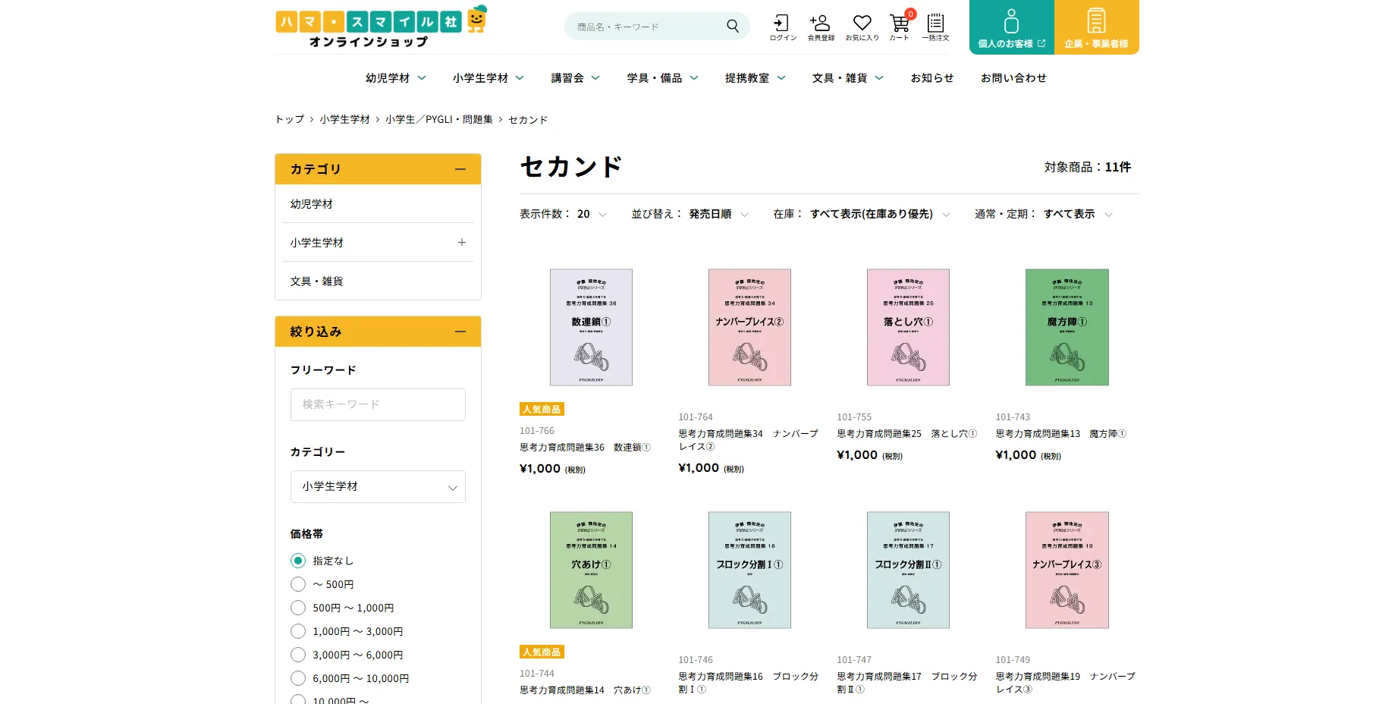The height and width of the screenshot is (704, 1398).
Task: Focus the product keyword search field
Action: [645, 27]
